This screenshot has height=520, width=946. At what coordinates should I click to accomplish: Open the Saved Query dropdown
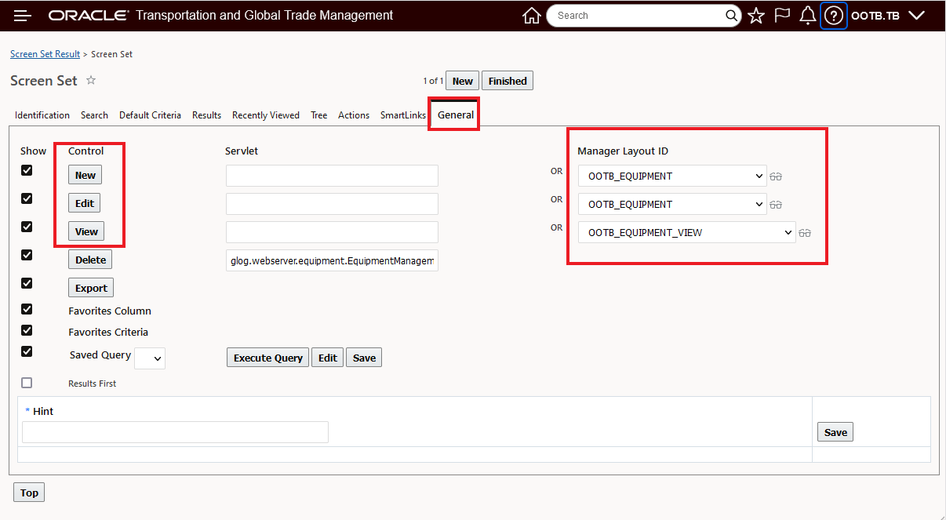tap(150, 358)
